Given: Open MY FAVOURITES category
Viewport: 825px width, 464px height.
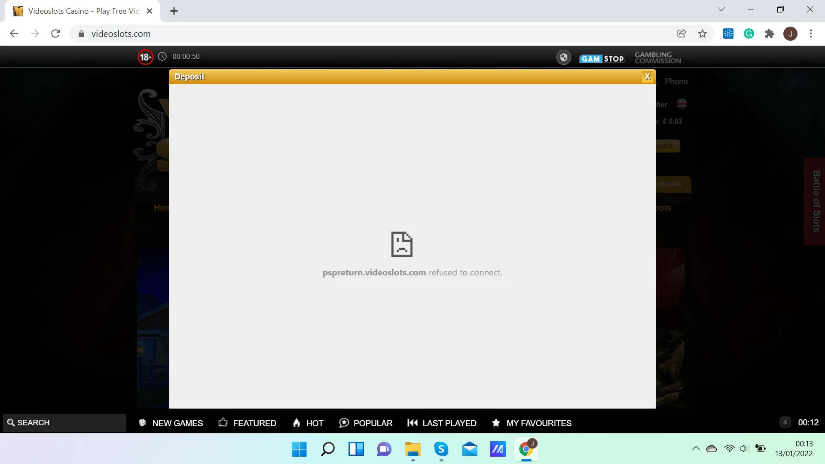Looking at the screenshot, I should [532, 423].
